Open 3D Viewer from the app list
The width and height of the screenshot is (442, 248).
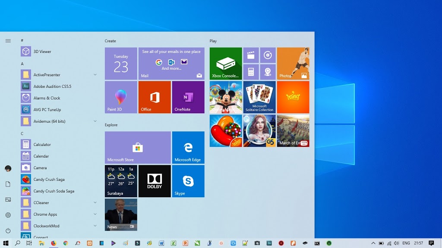click(58, 52)
